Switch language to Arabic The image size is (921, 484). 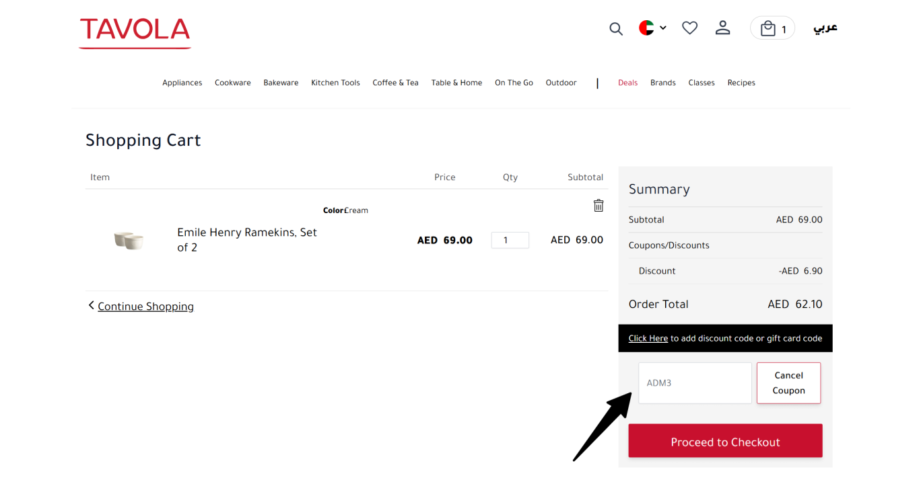825,28
